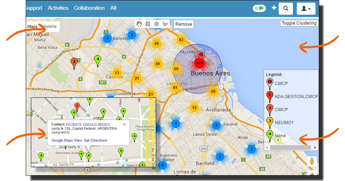This screenshot has width=345, height=181.
Task: Toggle Clustering on the map
Action: 299,23
